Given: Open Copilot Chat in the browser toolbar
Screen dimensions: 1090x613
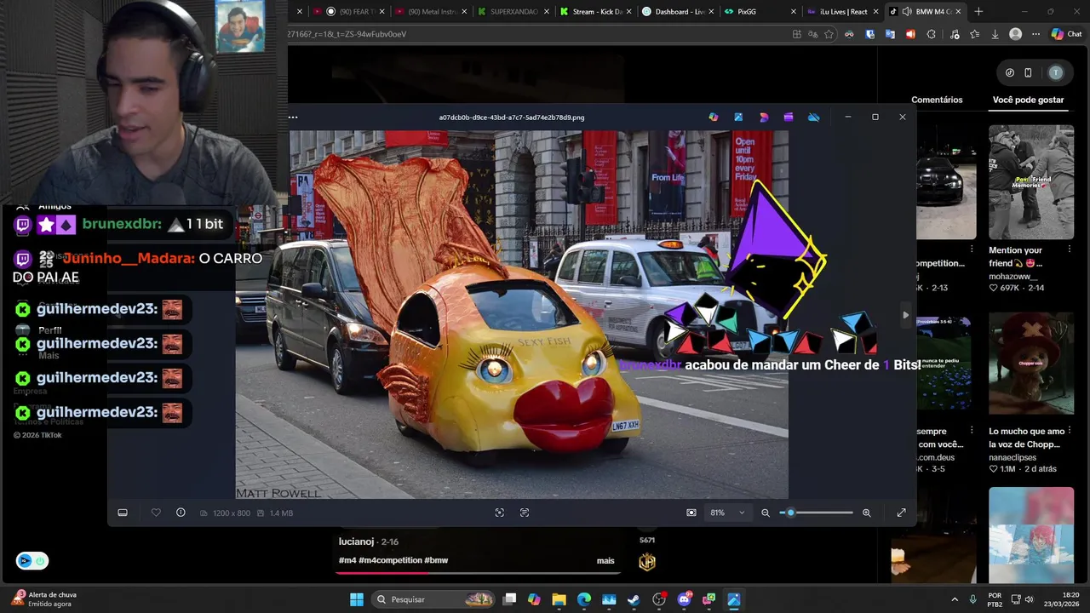Looking at the screenshot, I should [1069, 34].
